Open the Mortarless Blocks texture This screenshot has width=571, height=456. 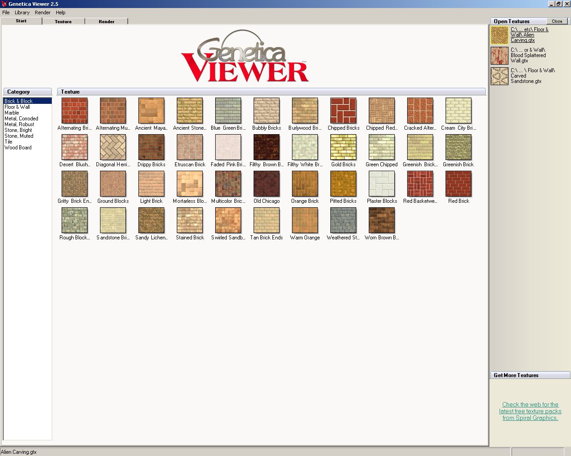click(190, 184)
